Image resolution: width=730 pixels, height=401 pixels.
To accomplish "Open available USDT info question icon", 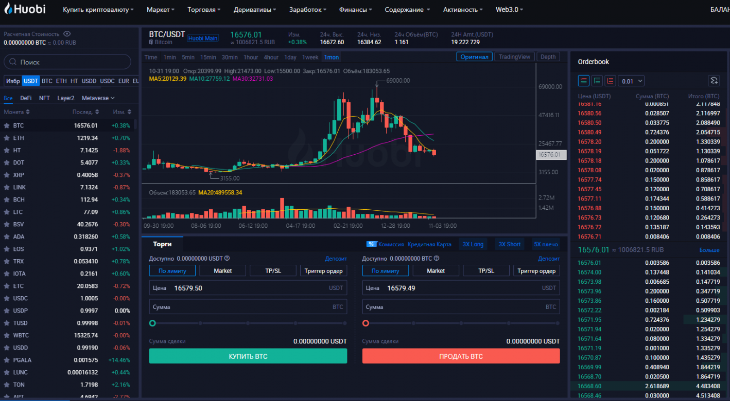I will tap(227, 259).
